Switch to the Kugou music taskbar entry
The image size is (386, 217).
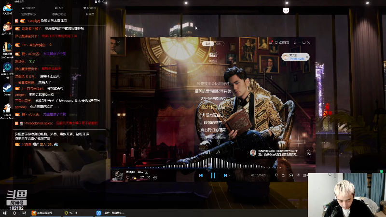110,213
